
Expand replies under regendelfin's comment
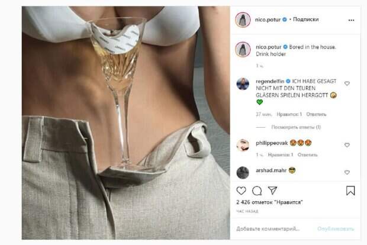296,127
